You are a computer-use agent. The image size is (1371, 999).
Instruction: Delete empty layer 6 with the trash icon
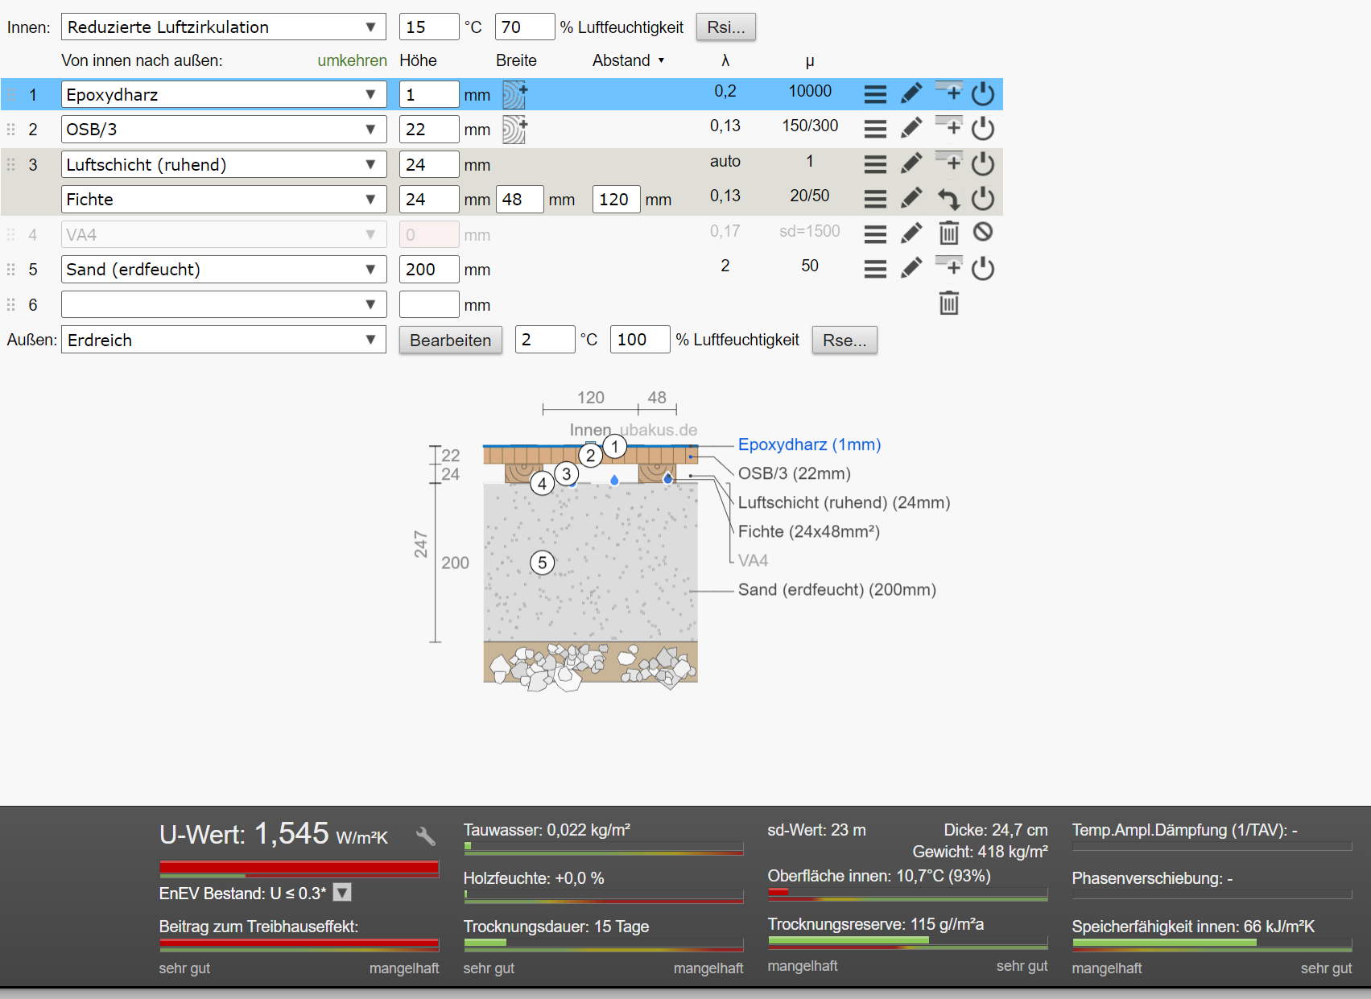(949, 303)
